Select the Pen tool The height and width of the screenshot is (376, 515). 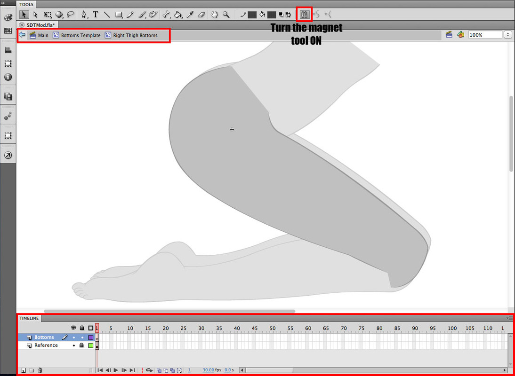pyautogui.click(x=84, y=15)
